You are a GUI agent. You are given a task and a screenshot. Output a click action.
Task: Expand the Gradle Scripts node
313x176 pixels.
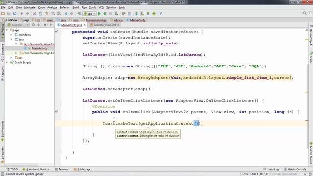click(x=7, y=62)
